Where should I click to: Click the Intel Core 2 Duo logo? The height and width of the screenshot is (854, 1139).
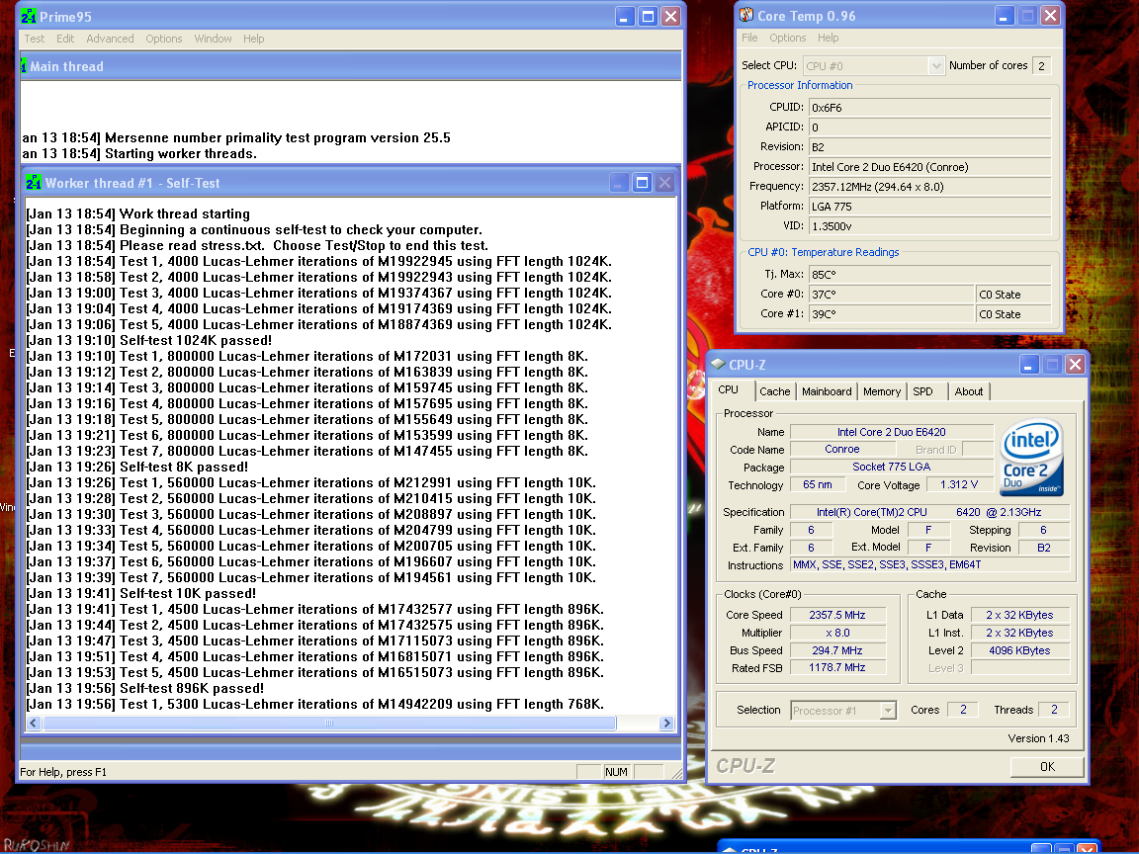1031,459
